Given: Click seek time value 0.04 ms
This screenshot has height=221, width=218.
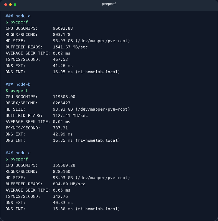Looking at the screenshot, I should click(62, 122).
